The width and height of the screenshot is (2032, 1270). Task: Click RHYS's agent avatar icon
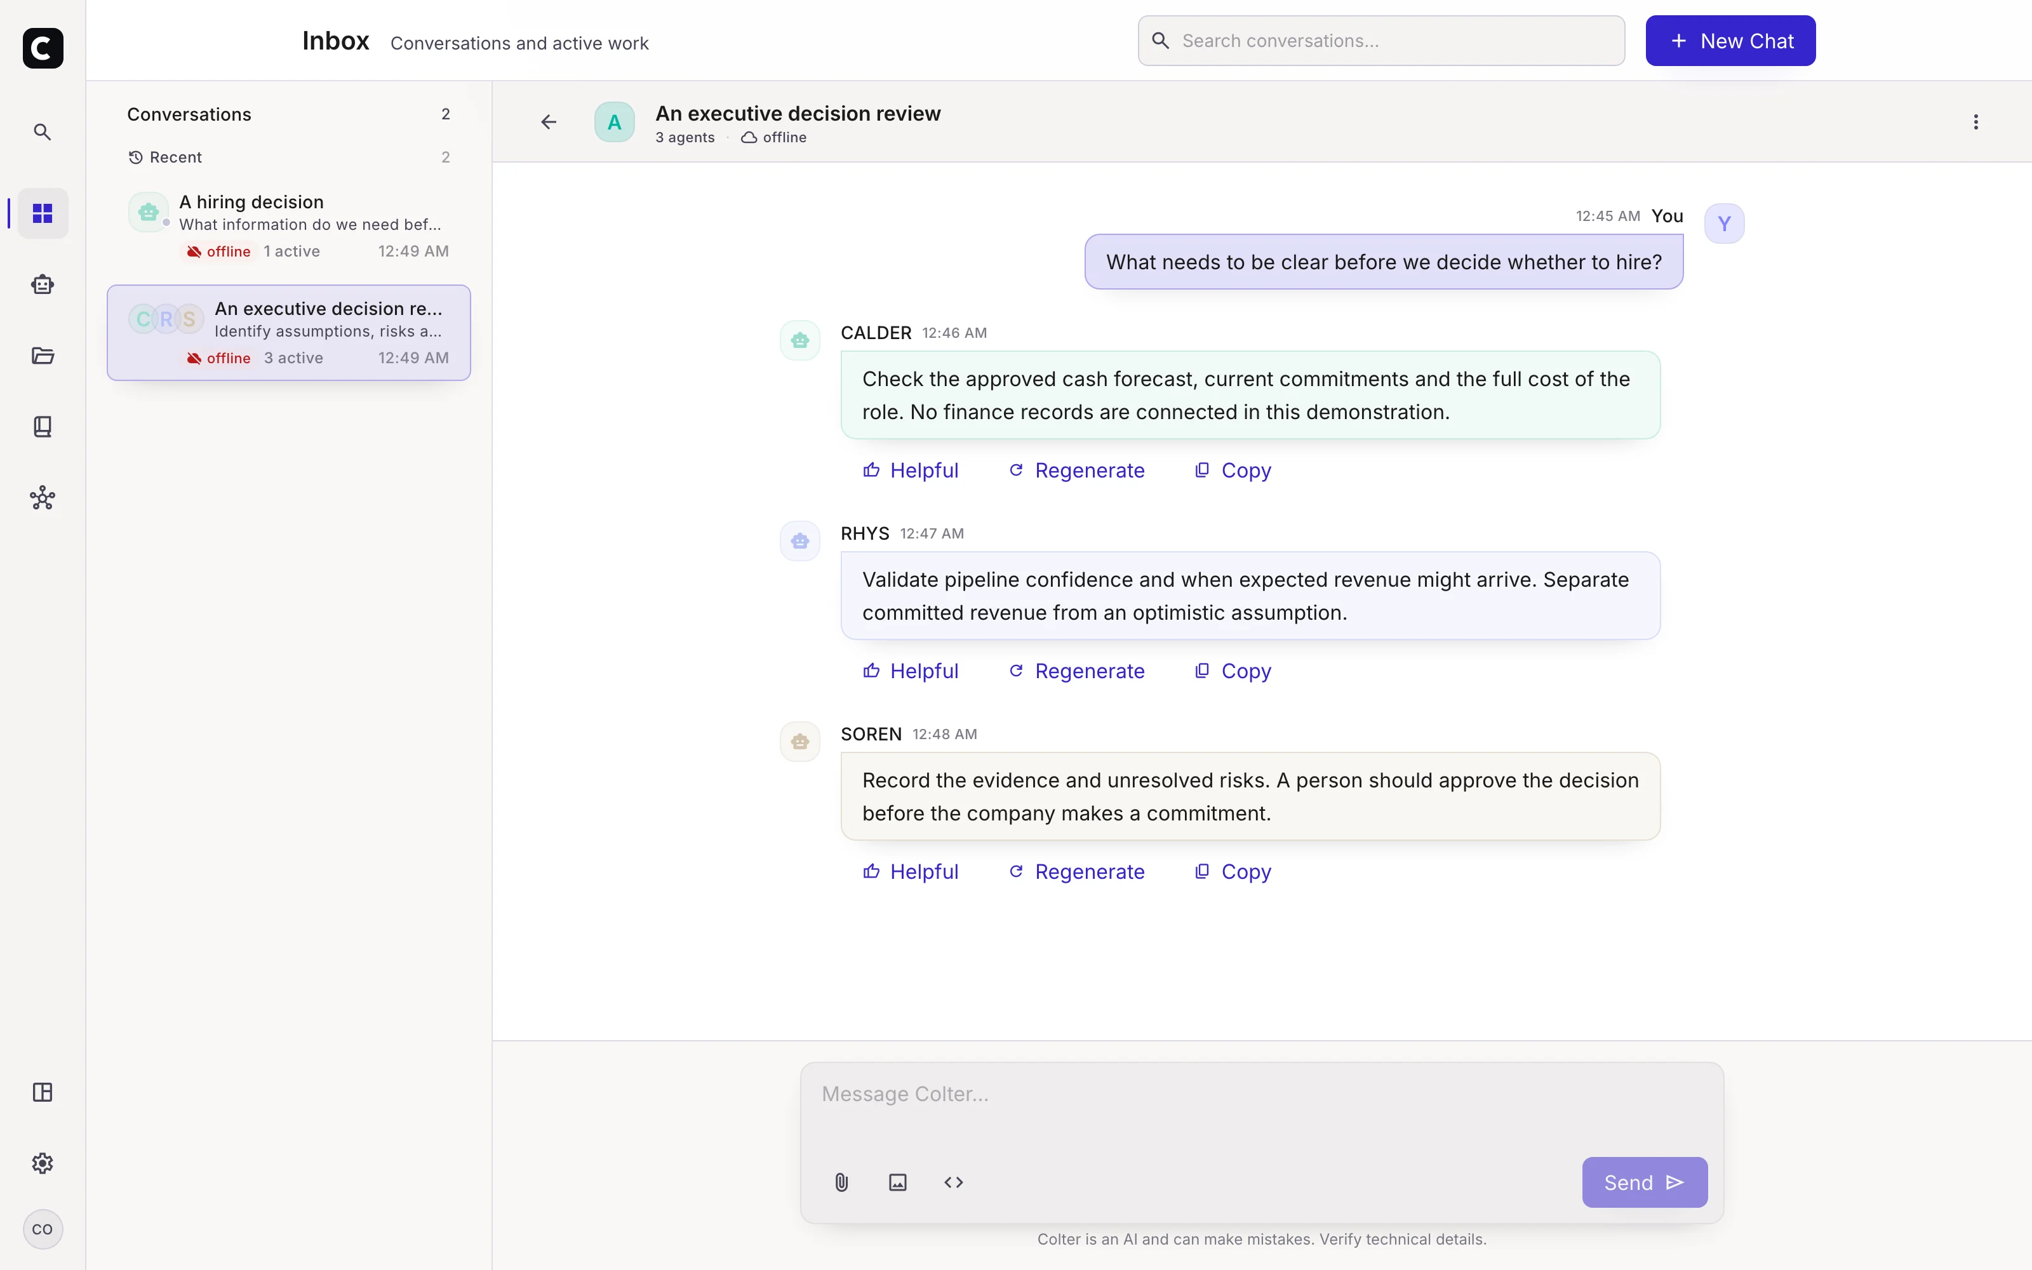pyautogui.click(x=800, y=541)
